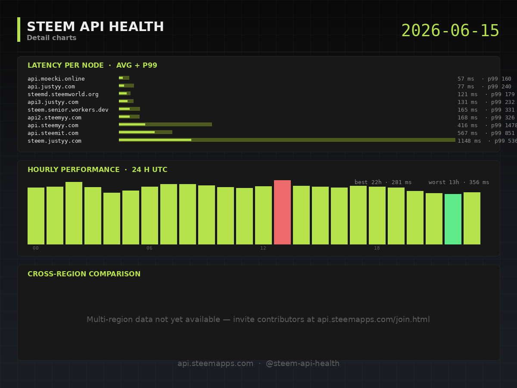
Task: Click the hourly bar above the 06 label
Action: (x=149, y=216)
